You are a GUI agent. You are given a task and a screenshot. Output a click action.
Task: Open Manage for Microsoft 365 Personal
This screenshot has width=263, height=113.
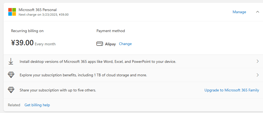click(239, 12)
